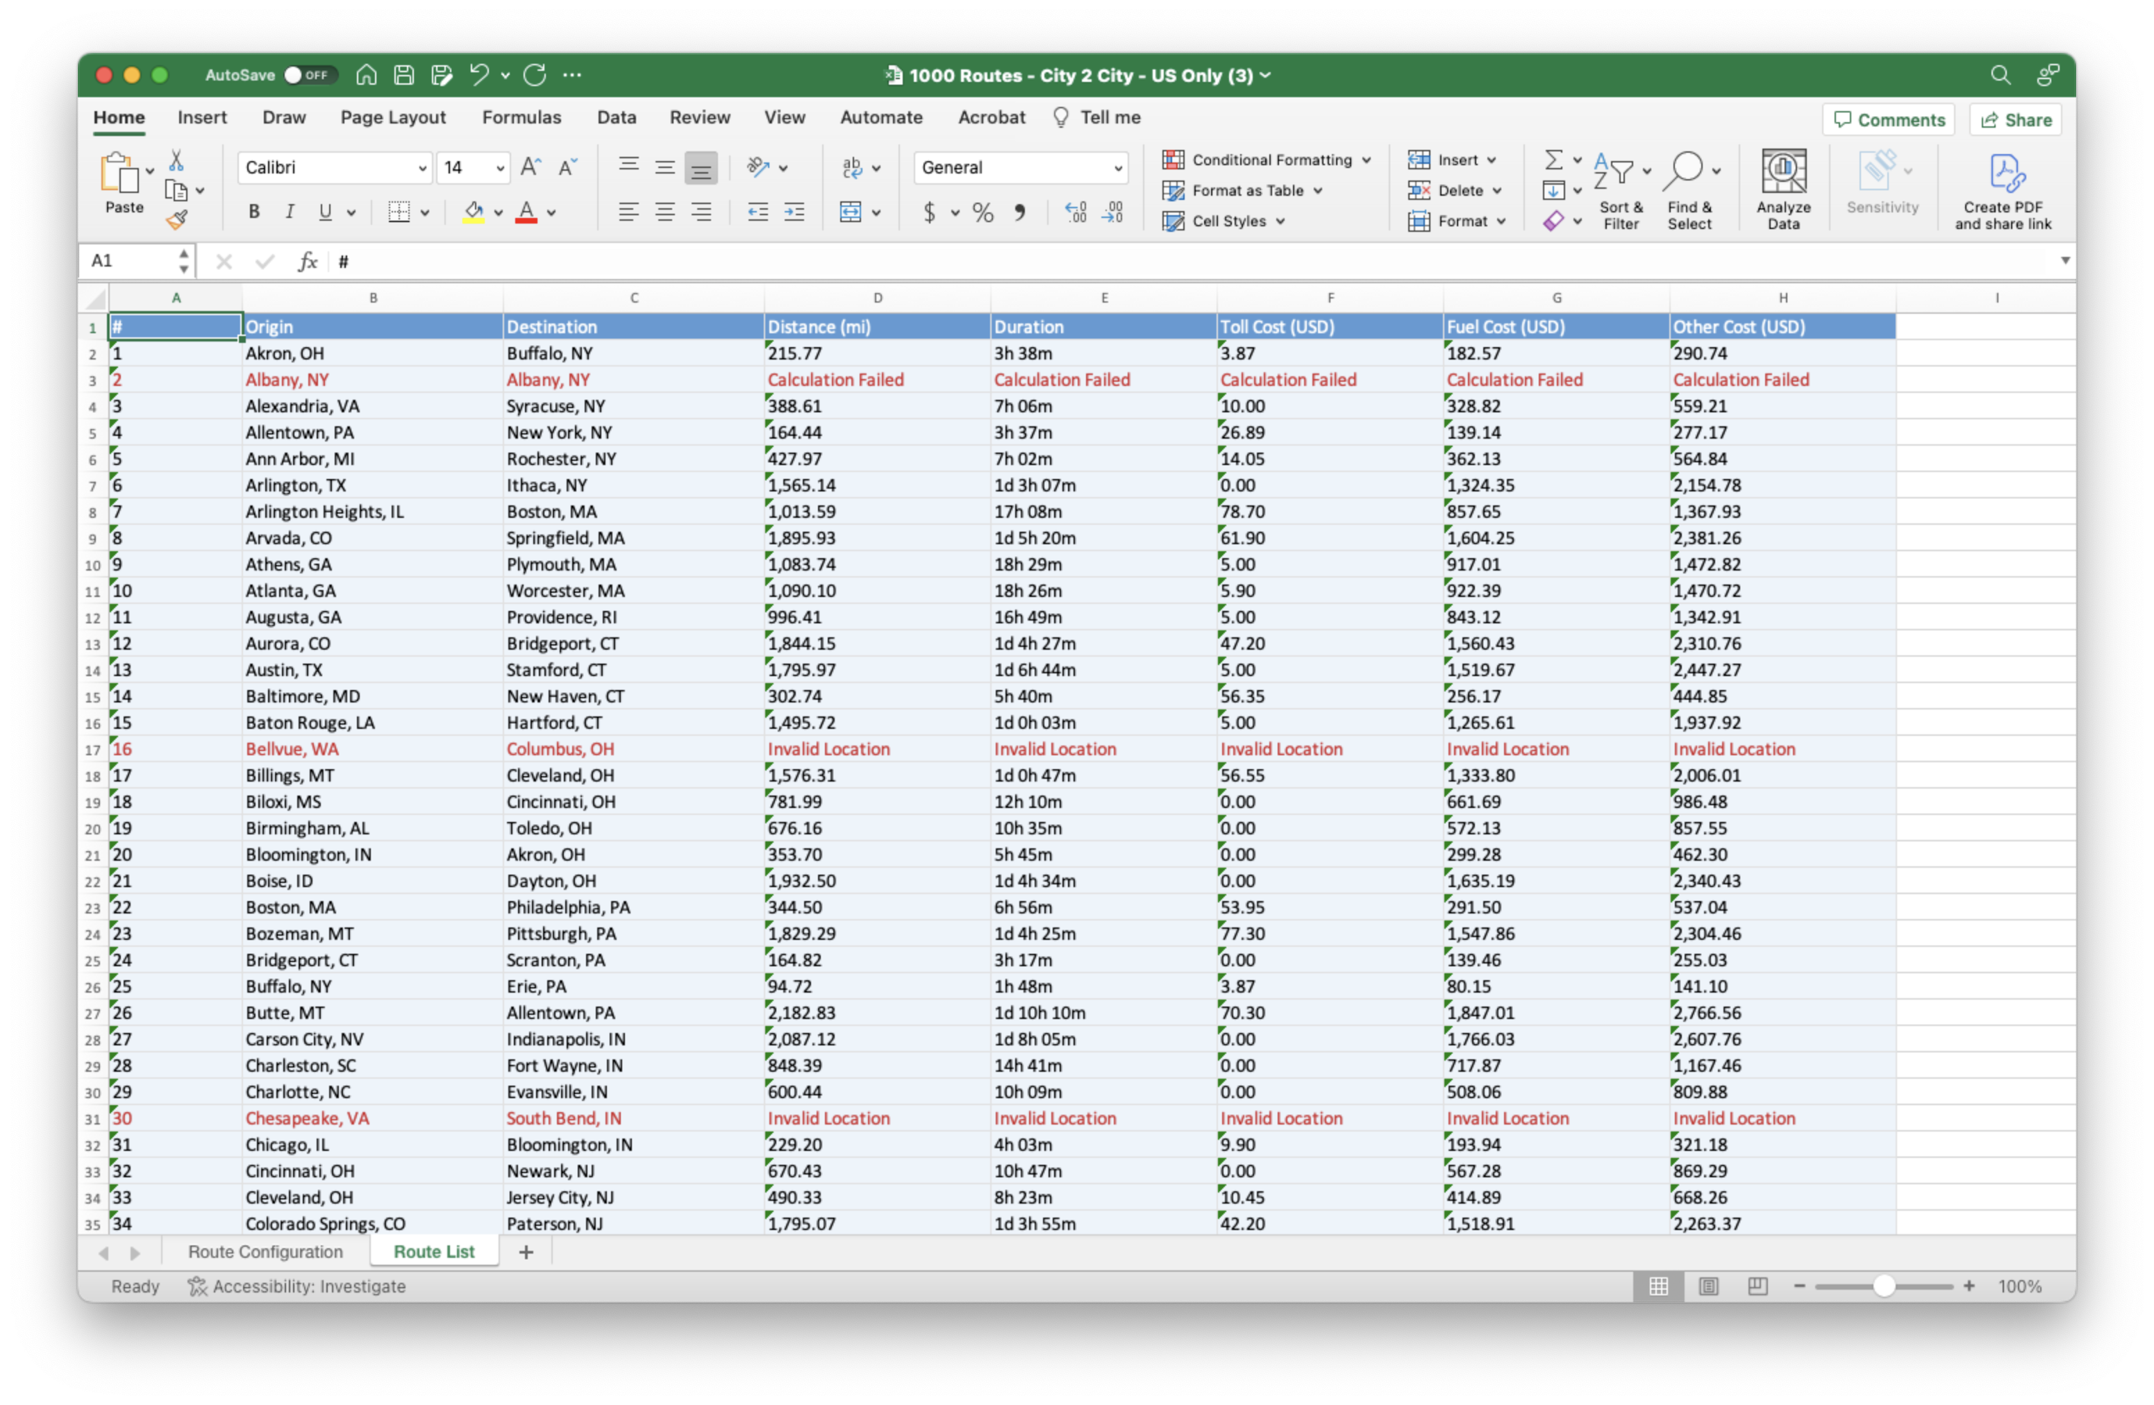Switch to the Insert ribbon tab

point(202,117)
